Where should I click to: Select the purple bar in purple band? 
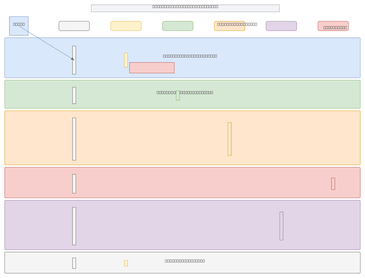[x=281, y=226]
